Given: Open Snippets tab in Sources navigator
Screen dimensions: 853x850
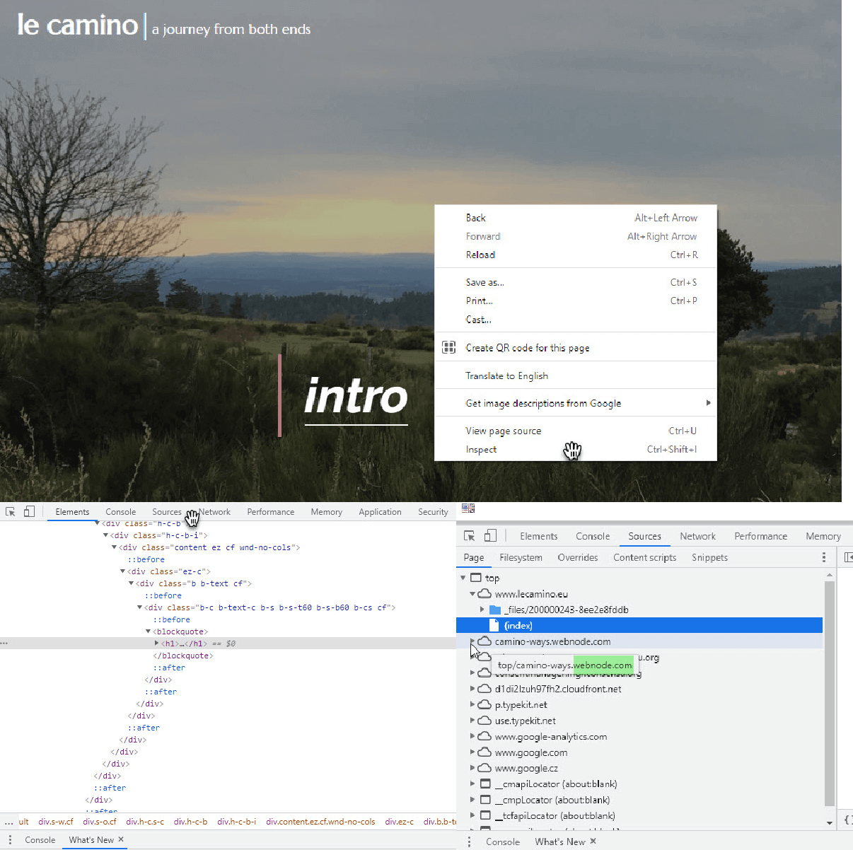Looking at the screenshot, I should click(x=709, y=557).
